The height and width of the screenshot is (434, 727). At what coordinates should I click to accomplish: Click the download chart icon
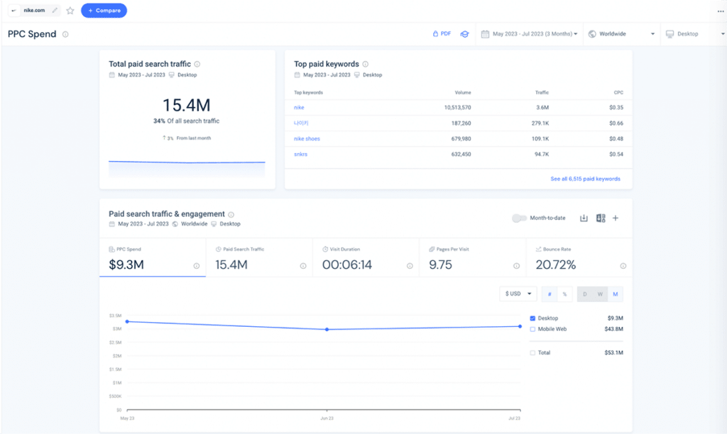(x=584, y=218)
